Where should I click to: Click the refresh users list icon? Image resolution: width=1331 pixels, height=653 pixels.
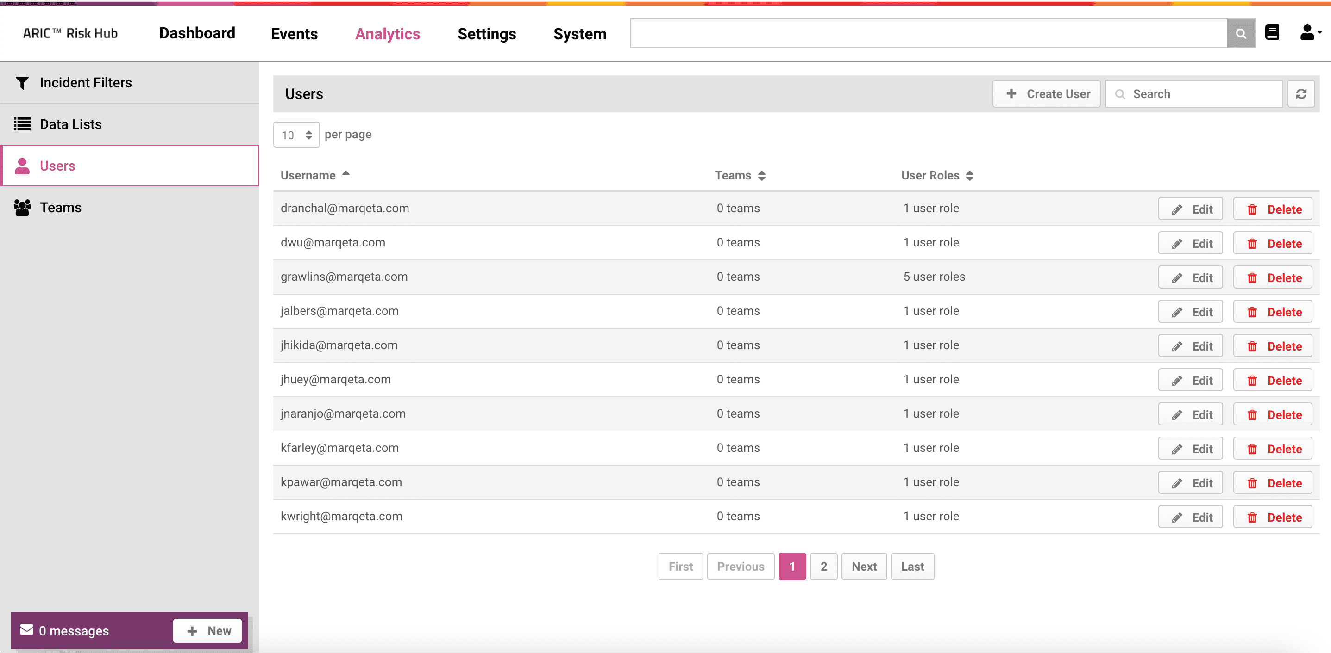pos(1300,94)
